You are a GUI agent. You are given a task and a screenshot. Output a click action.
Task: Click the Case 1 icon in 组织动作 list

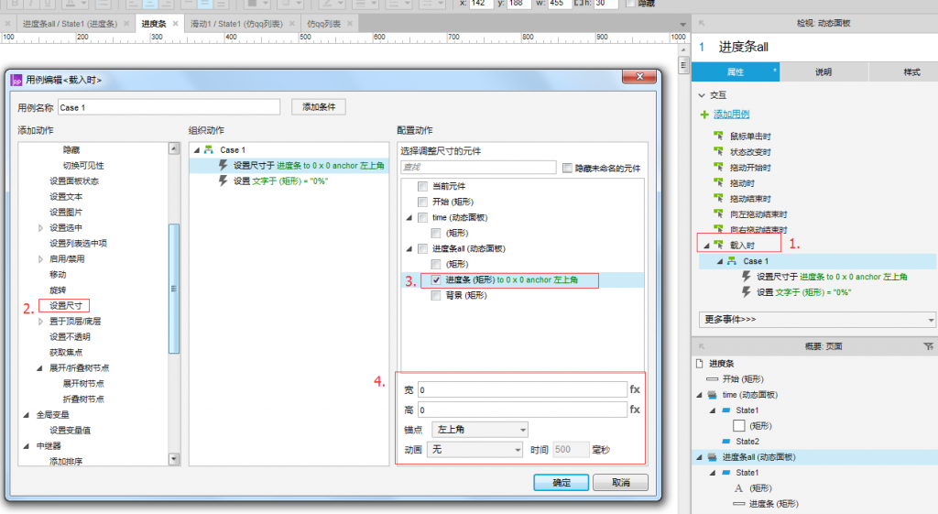209,149
